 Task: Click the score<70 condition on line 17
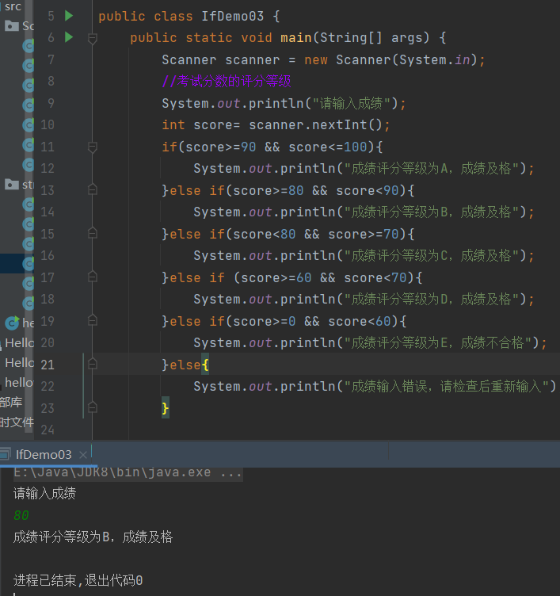point(375,278)
